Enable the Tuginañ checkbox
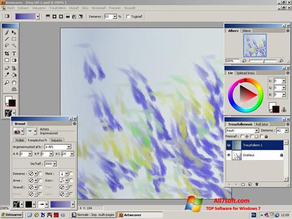Viewport: 292px width, 219px height. coord(128,16)
